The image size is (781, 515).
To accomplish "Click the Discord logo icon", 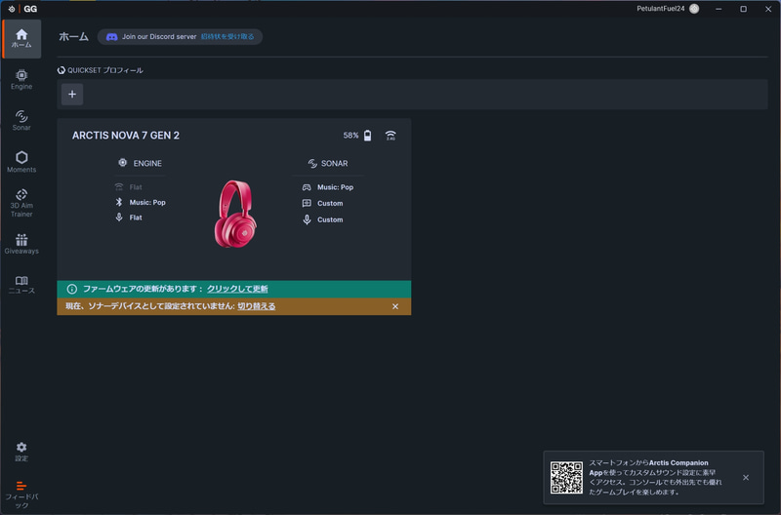I will (111, 37).
